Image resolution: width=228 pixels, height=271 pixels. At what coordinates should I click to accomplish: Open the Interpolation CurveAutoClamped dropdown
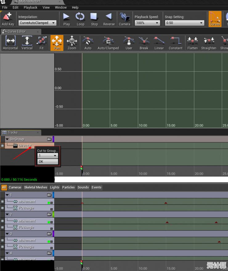point(37,23)
